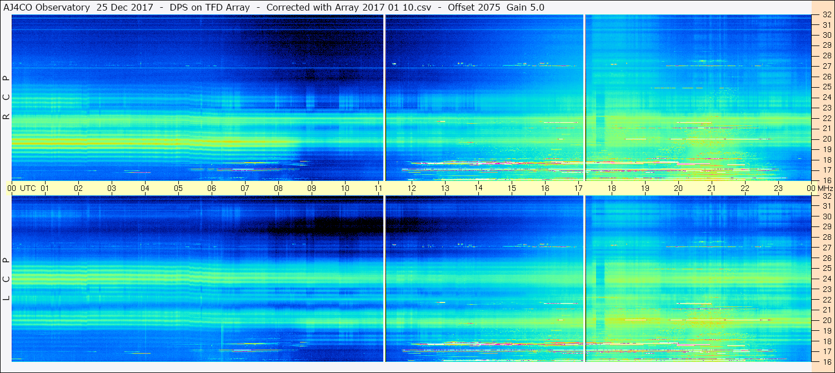835x373 pixels.
Task: Click the 31 MHz label of LCP panel
Action: point(827,206)
